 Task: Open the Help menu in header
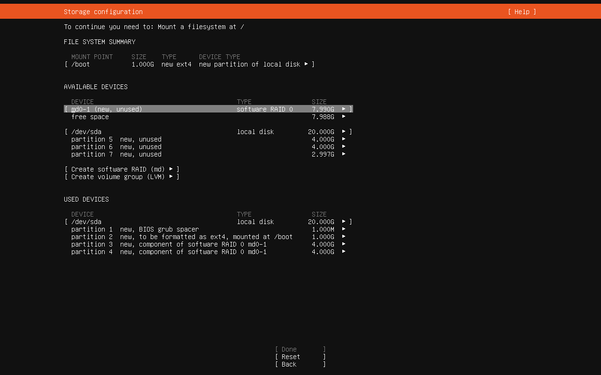tap(522, 12)
